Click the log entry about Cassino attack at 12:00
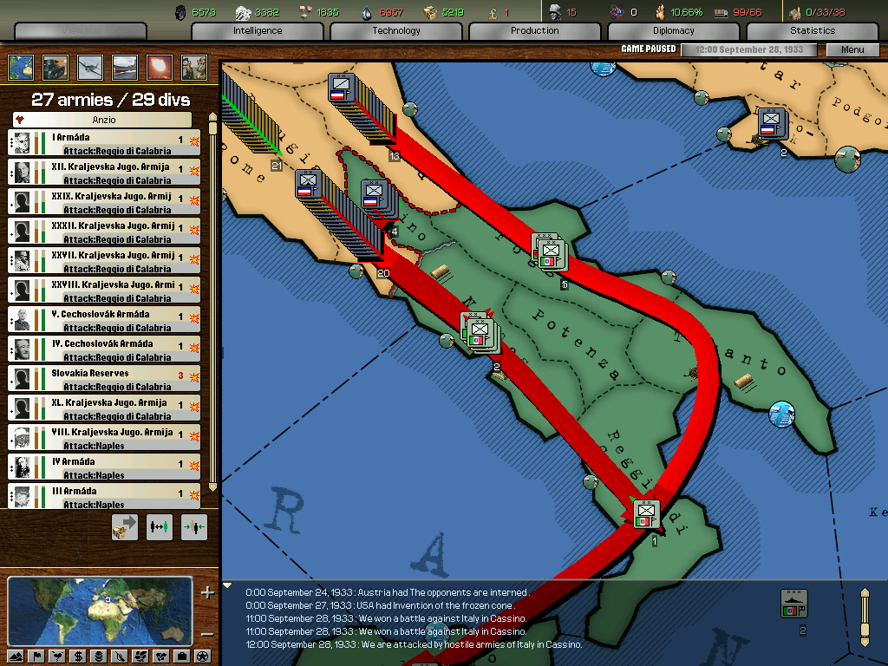Viewport: 888px width, 666px height. pyautogui.click(x=414, y=644)
